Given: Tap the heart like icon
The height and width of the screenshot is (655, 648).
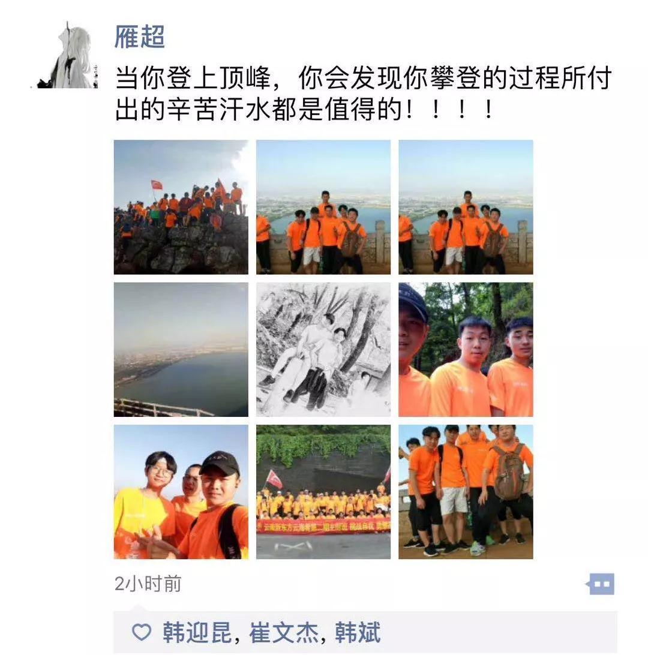Looking at the screenshot, I should 142,632.
